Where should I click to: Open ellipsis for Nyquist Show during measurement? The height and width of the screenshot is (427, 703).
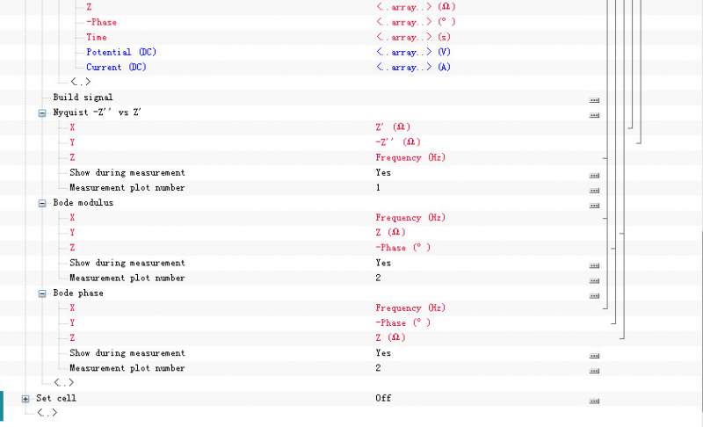[x=594, y=174]
